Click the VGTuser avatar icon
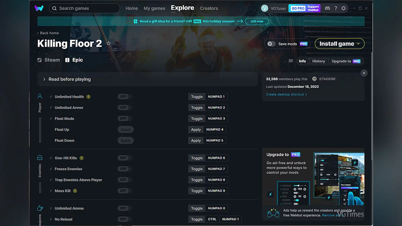The image size is (402, 226). tap(265, 8)
